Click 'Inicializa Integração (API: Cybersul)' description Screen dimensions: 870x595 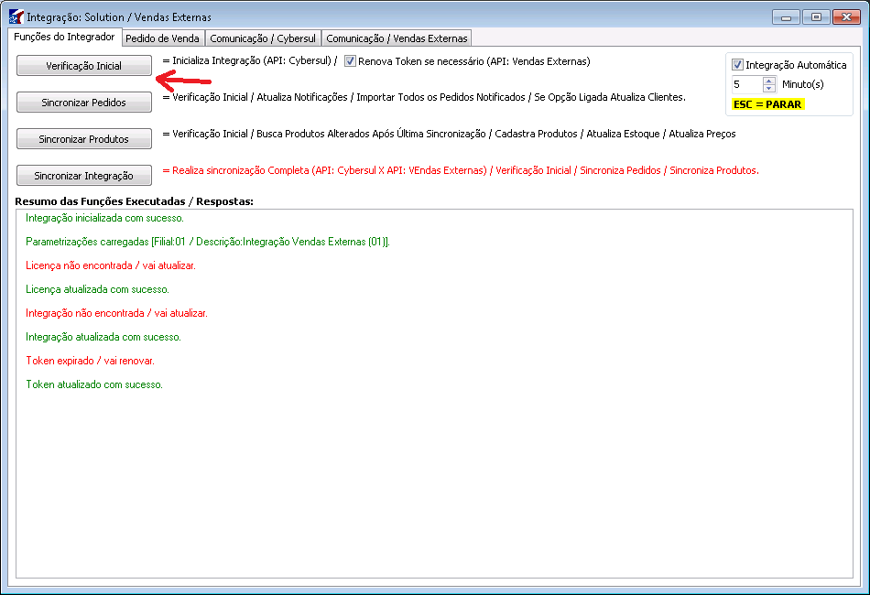pos(250,60)
